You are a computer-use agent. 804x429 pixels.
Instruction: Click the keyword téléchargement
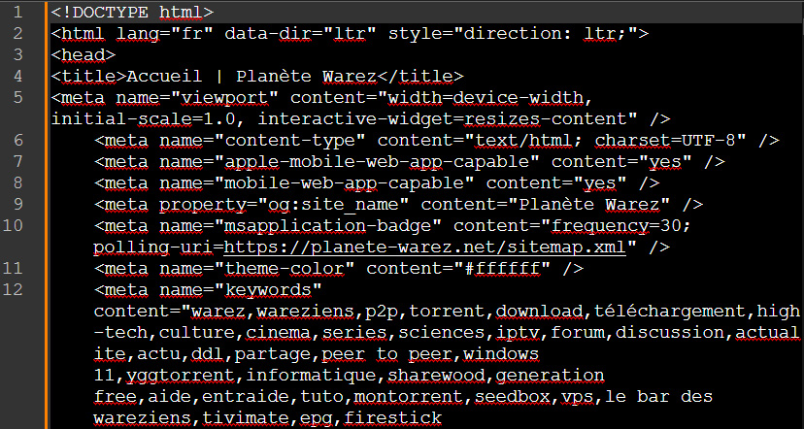672,312
